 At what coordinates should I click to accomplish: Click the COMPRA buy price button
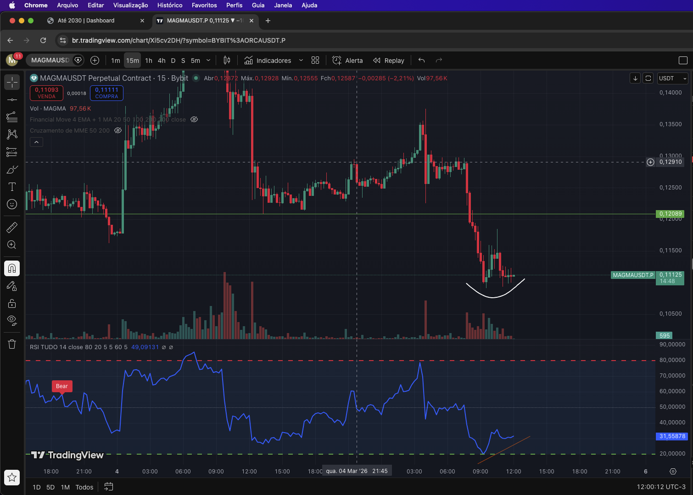(x=106, y=93)
